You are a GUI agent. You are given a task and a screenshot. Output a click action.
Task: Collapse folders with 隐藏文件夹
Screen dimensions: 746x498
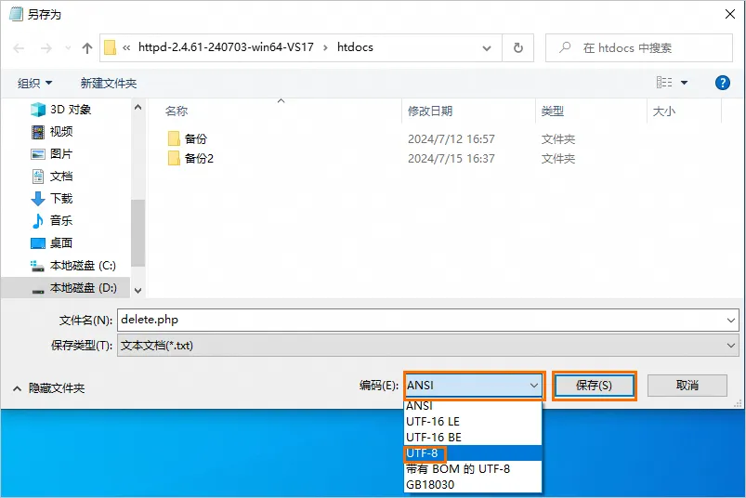[48, 388]
